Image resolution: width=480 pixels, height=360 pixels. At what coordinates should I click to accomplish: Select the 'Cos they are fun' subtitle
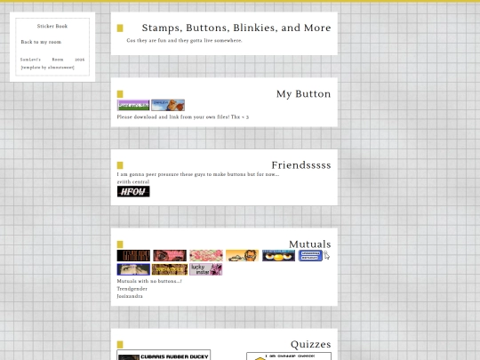click(184, 40)
